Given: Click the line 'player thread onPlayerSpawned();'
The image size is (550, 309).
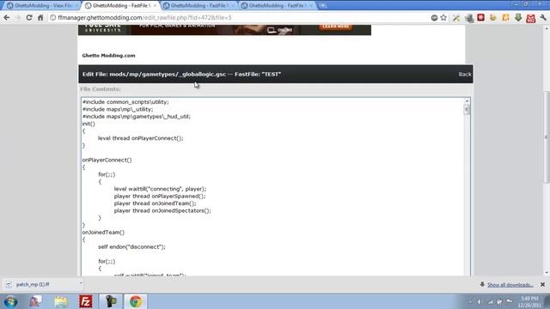Looking at the screenshot, I should pos(160,197).
